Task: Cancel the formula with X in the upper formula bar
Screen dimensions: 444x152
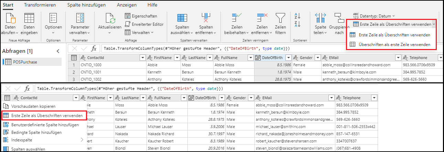Action: tap(75, 48)
